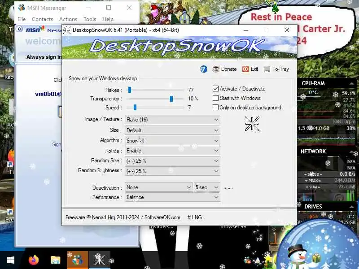Enable Only on desktop background checkbox
359x269 pixels.
[x=215, y=107]
